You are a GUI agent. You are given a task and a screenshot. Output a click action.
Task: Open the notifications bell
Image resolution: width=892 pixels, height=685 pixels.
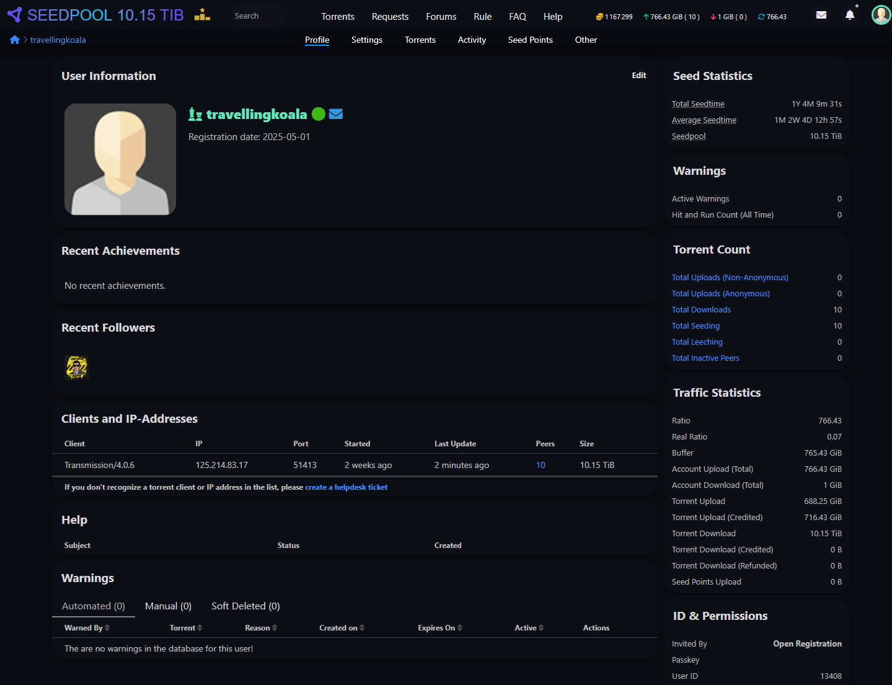tap(850, 15)
